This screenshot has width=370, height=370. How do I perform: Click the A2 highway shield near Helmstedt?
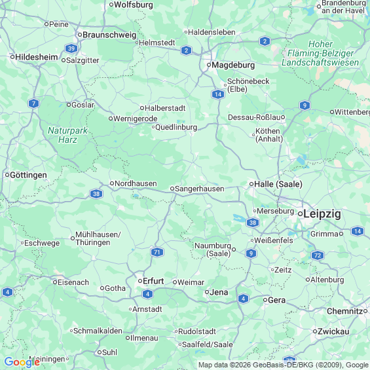coord(186,50)
